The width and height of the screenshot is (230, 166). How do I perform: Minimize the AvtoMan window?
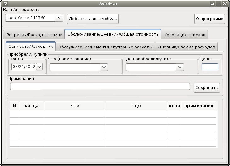pyautogui.click(x=218, y=3)
